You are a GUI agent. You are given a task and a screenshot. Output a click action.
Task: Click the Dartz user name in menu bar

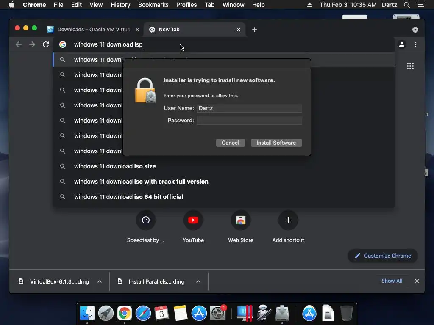point(389,5)
